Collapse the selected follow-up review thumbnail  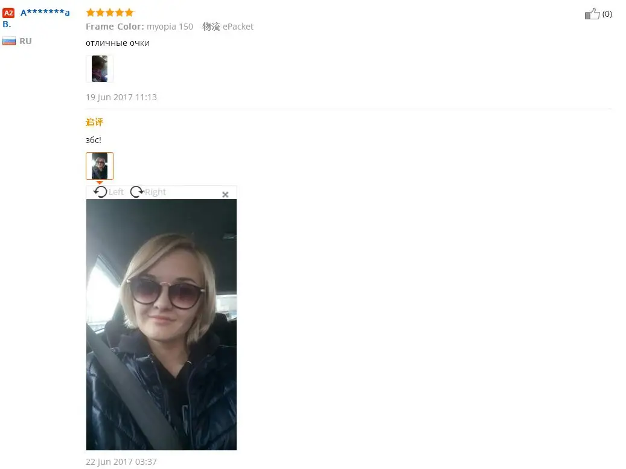[100, 166]
